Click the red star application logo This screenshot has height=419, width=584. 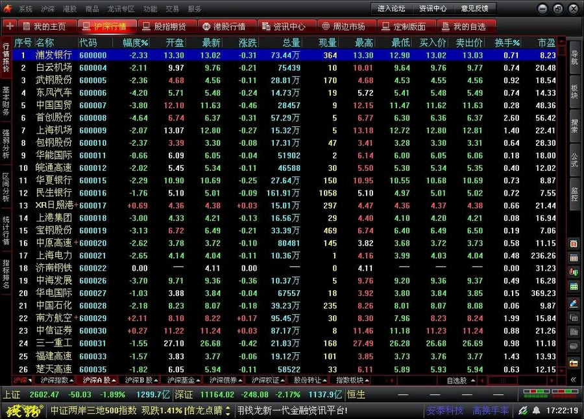(x=8, y=8)
